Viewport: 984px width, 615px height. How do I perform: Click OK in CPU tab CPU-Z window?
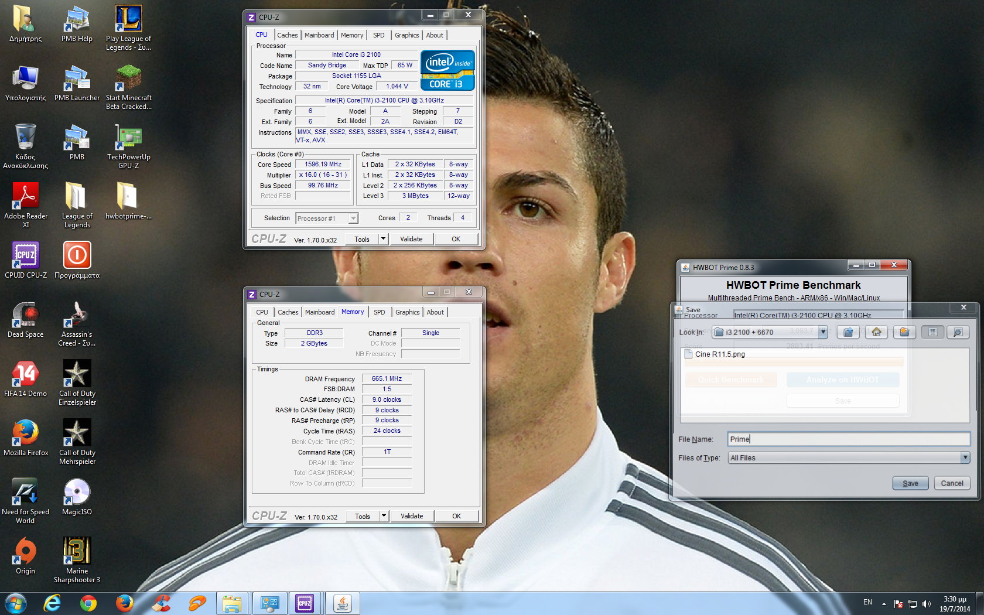point(456,239)
